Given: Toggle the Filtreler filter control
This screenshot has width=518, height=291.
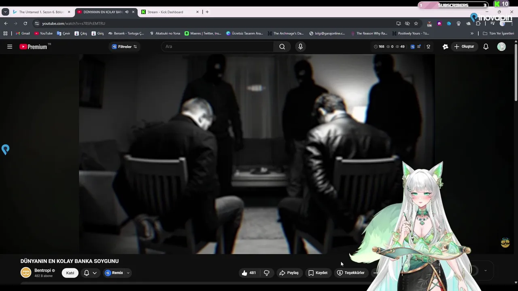Looking at the screenshot, I should [x=124, y=46].
